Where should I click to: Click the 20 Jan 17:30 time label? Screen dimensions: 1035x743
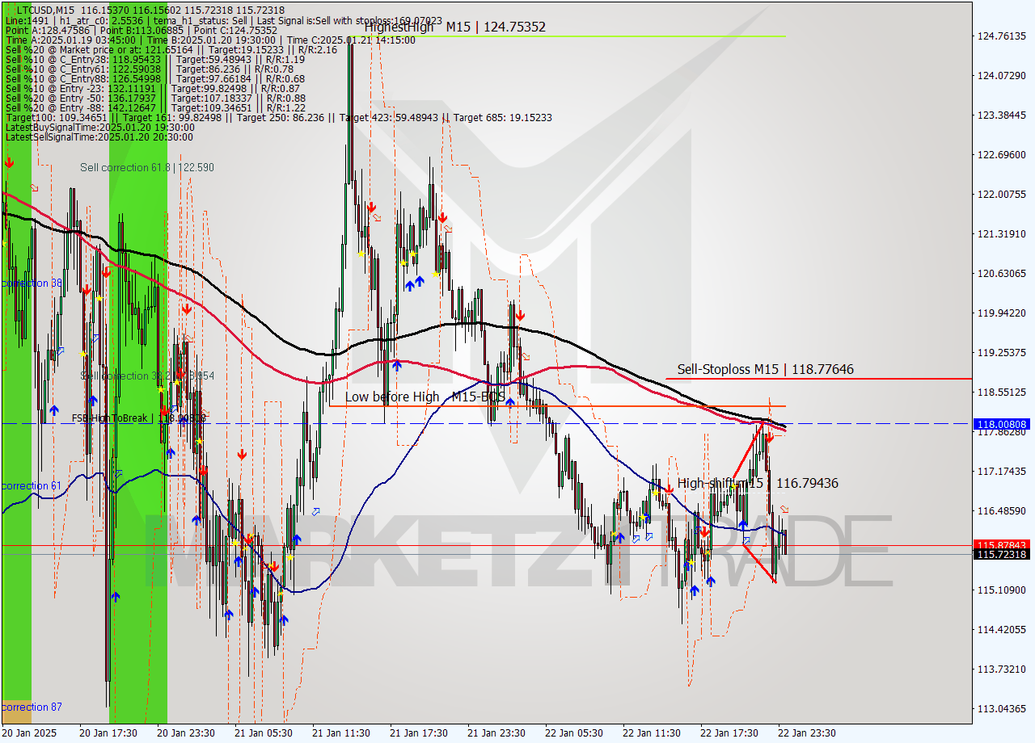pyautogui.click(x=108, y=733)
